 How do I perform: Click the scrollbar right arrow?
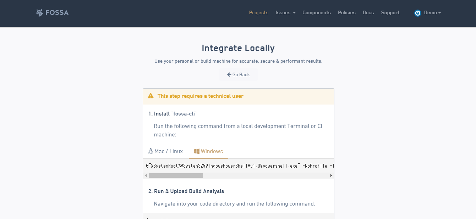tap(331, 175)
